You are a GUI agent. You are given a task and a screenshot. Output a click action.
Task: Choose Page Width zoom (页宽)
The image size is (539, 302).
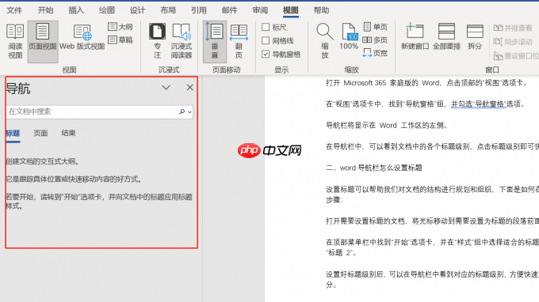coord(376,53)
